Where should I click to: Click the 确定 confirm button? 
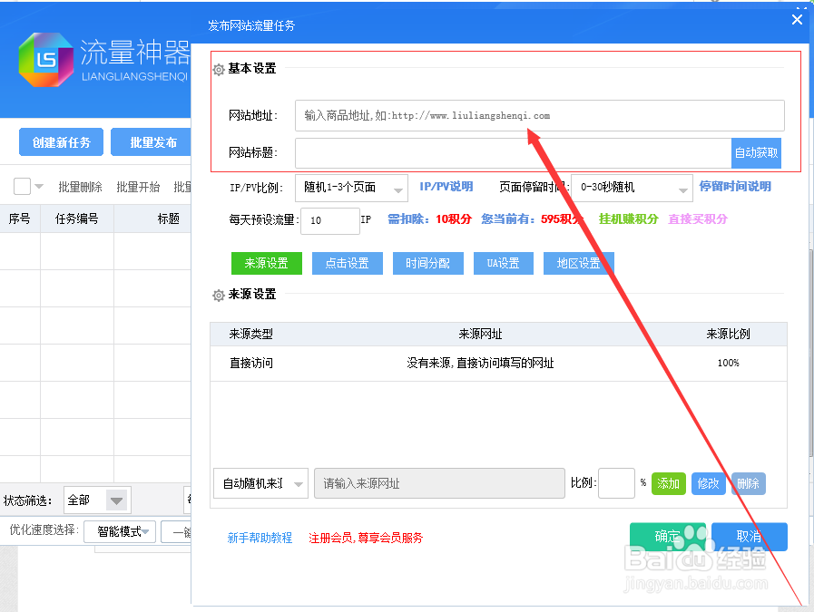tap(668, 536)
